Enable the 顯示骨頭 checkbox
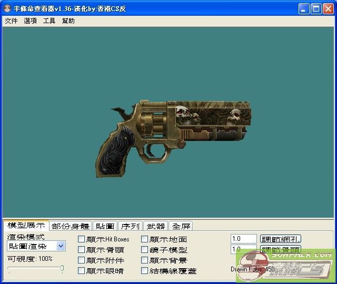The height and width of the screenshot is (284, 337). click(x=81, y=250)
